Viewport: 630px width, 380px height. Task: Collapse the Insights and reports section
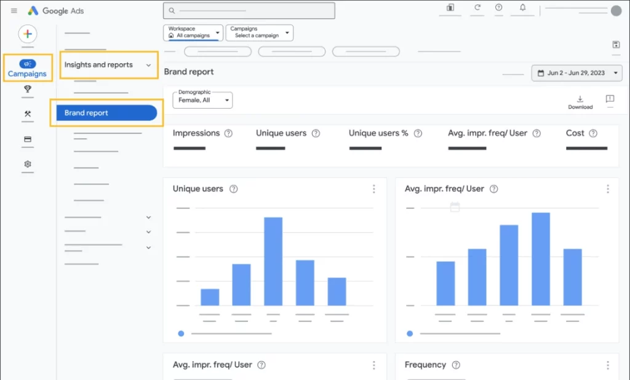coord(148,65)
